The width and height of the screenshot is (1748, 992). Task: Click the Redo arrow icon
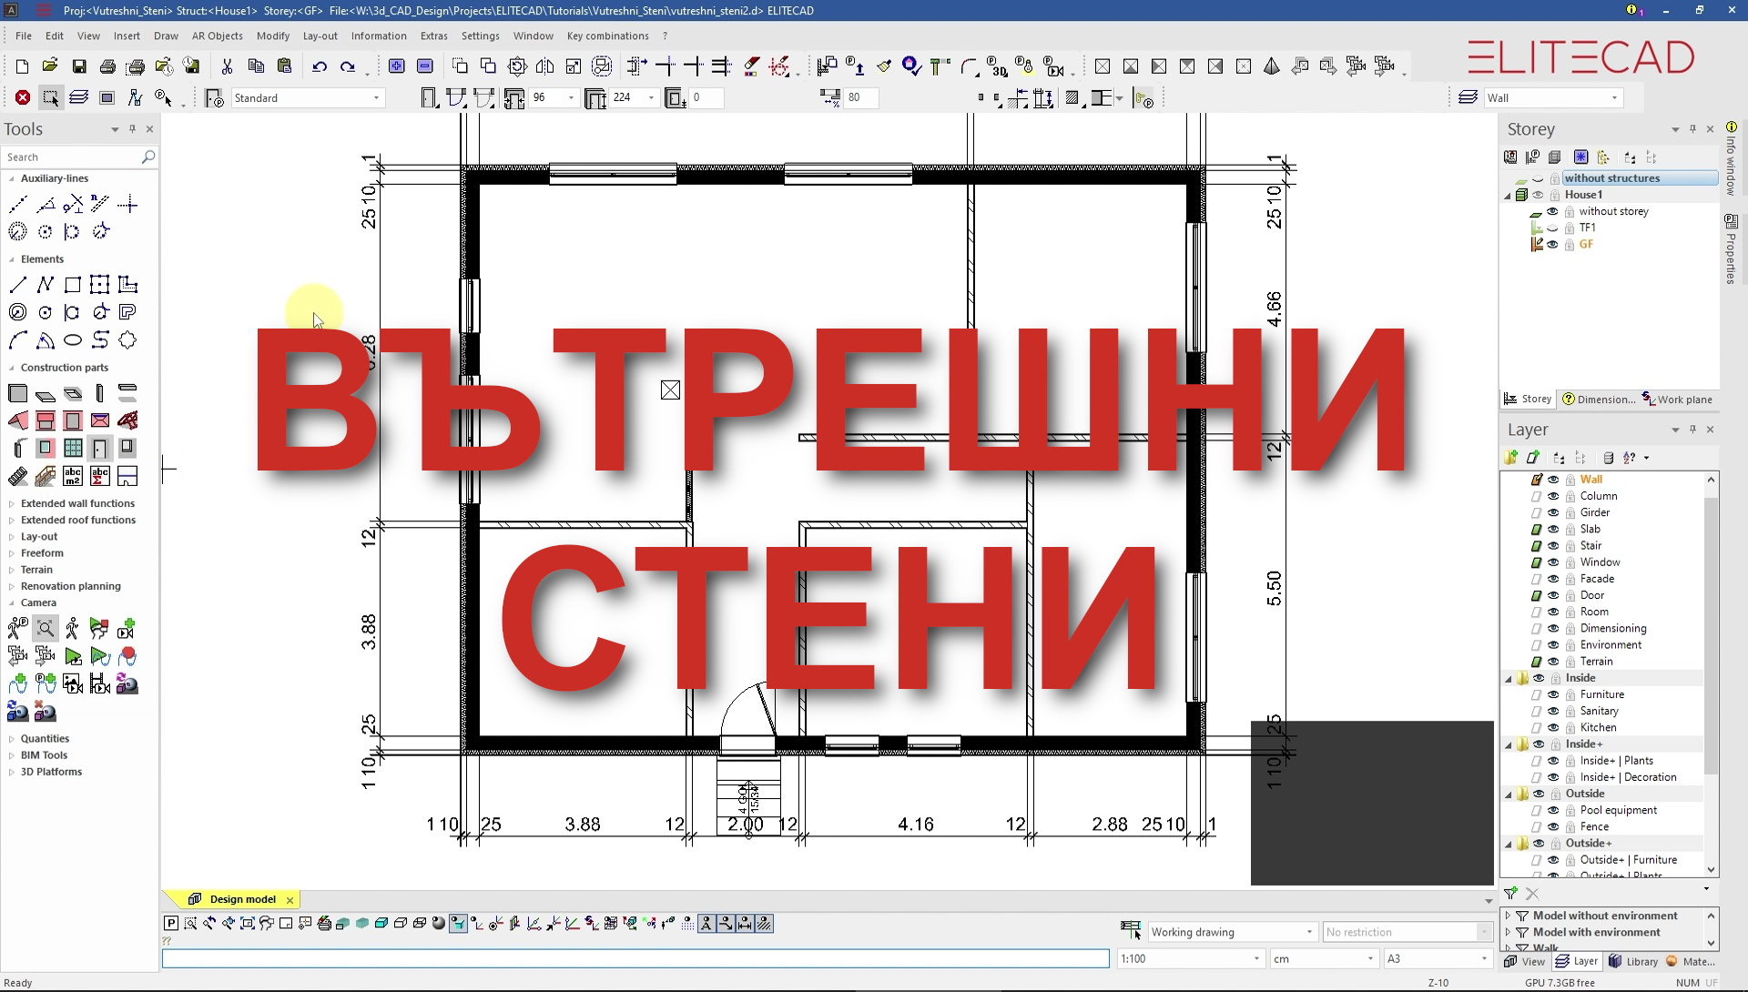tap(348, 66)
